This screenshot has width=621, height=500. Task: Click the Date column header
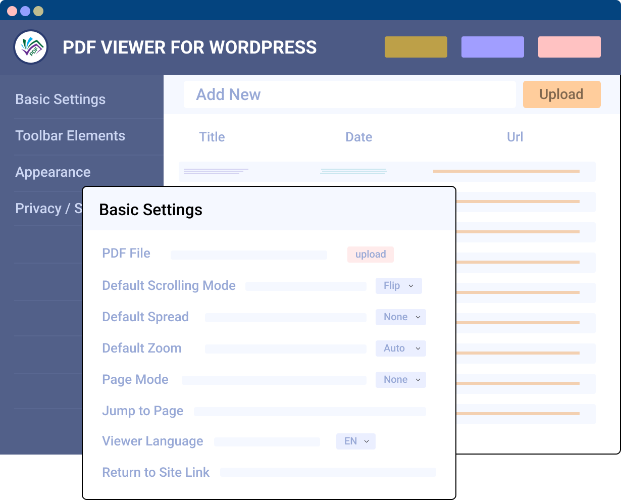[359, 137]
